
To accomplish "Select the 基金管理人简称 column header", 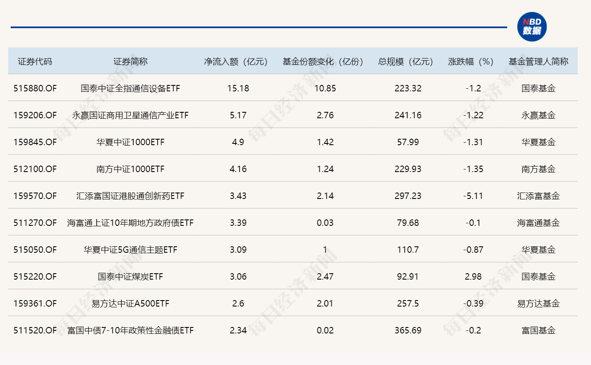I will 539,61.
